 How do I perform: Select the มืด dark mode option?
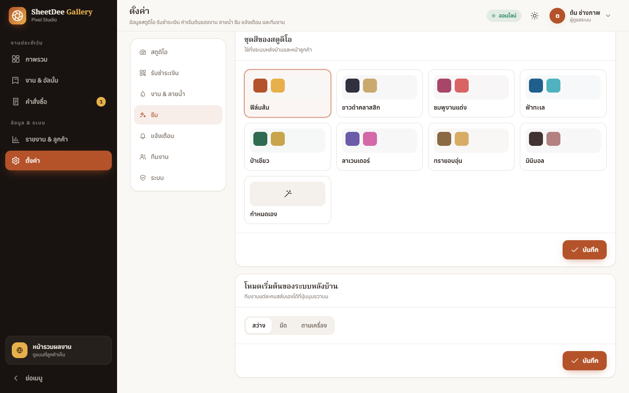click(283, 325)
